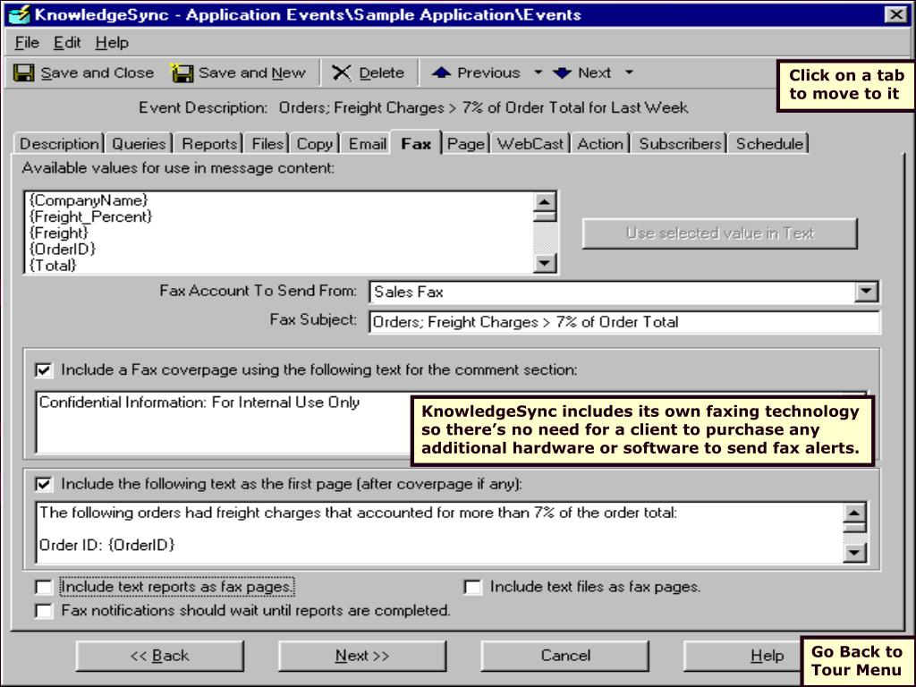Screen dimensions: 916x687
Task: Switch to the Email tab
Action: [368, 144]
